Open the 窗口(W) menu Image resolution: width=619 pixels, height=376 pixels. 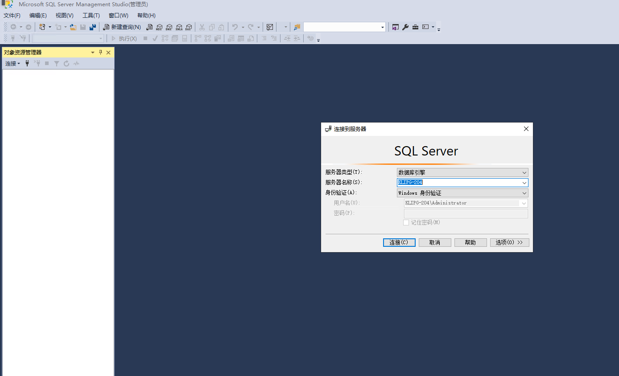[x=119, y=16]
